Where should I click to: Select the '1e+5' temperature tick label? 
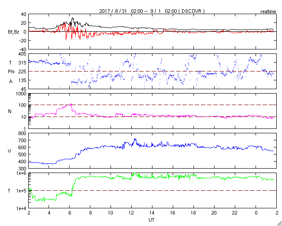[x=22, y=191]
